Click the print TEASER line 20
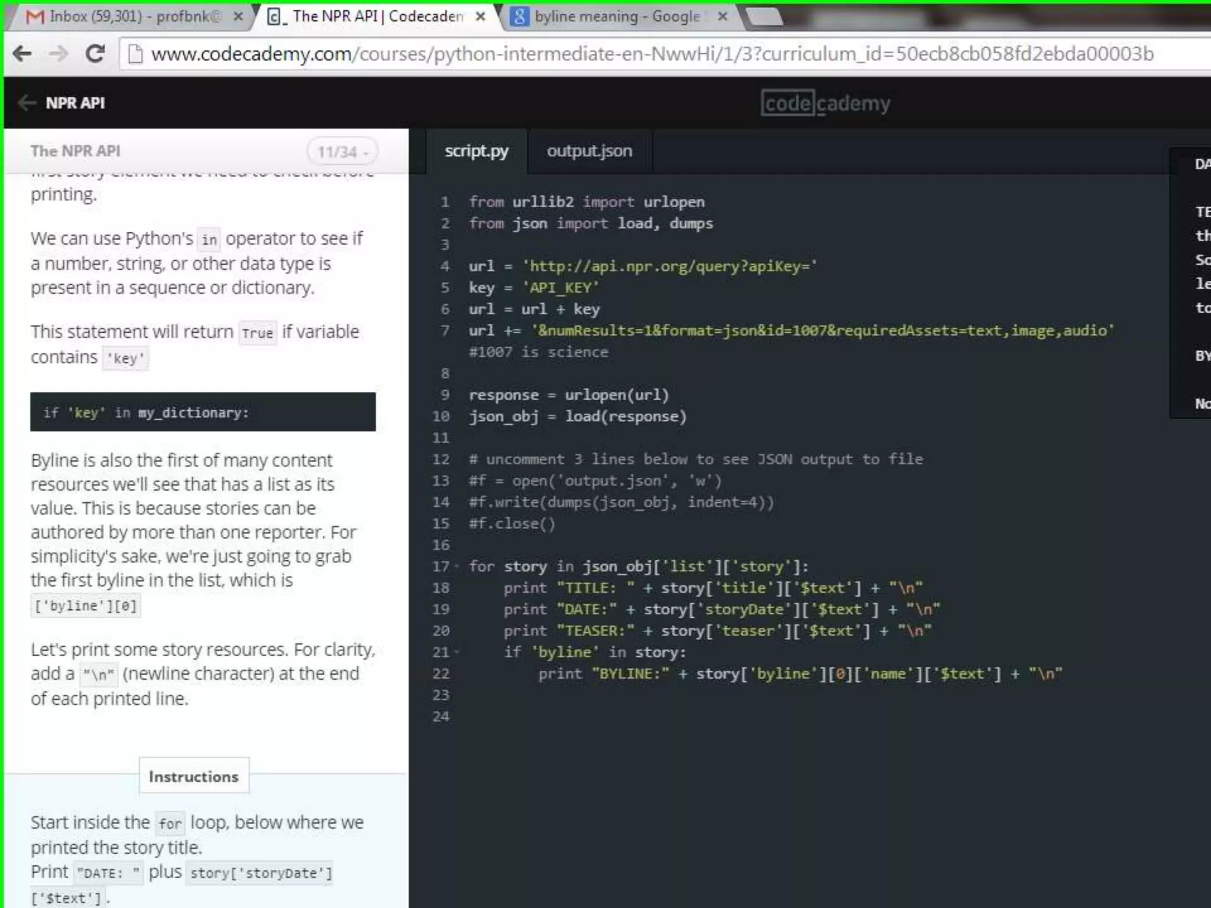Screen dimensions: 1211x908 pyautogui.click(x=717, y=631)
